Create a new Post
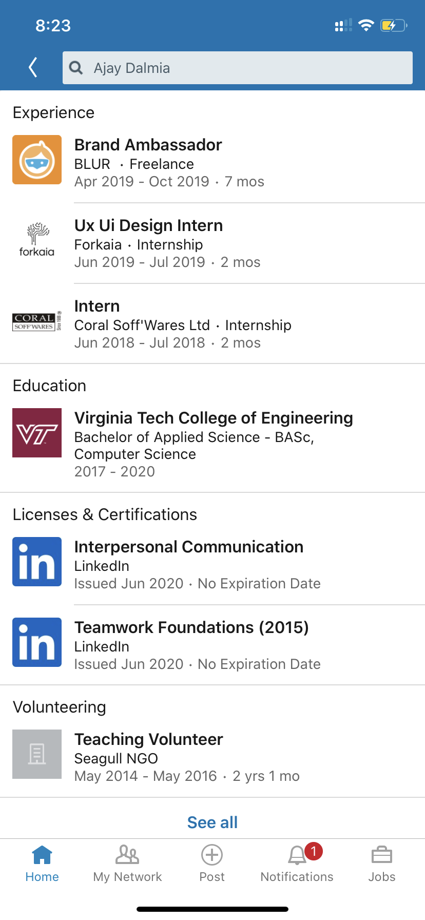Image resolution: width=425 pixels, height=920 pixels. [x=212, y=864]
